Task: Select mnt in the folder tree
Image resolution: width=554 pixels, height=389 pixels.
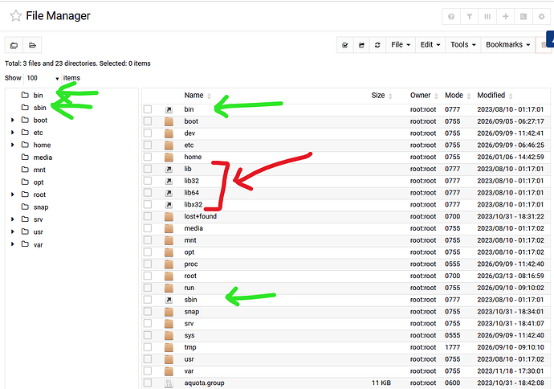Action: [x=39, y=170]
